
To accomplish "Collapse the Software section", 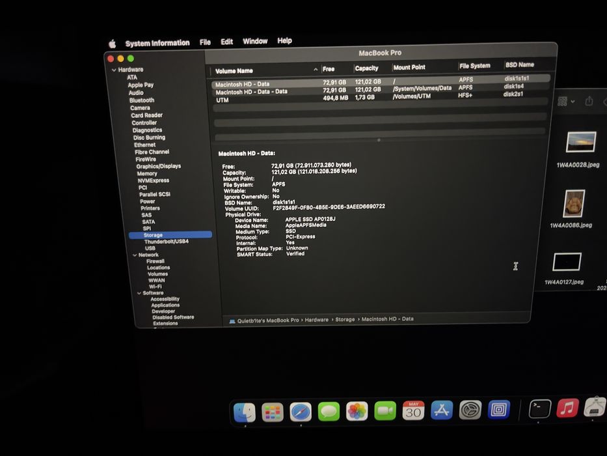I will point(139,293).
